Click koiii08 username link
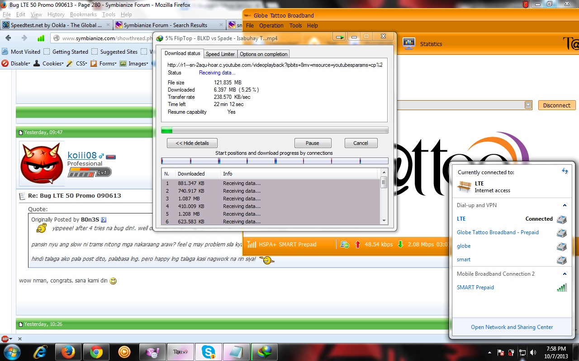The width and height of the screenshot is (579, 361). [x=82, y=156]
